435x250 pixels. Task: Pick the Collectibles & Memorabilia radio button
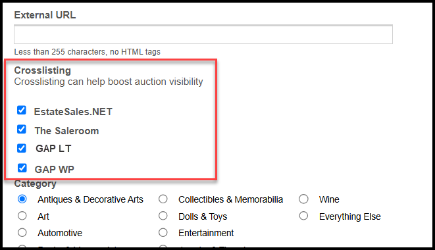point(163,199)
